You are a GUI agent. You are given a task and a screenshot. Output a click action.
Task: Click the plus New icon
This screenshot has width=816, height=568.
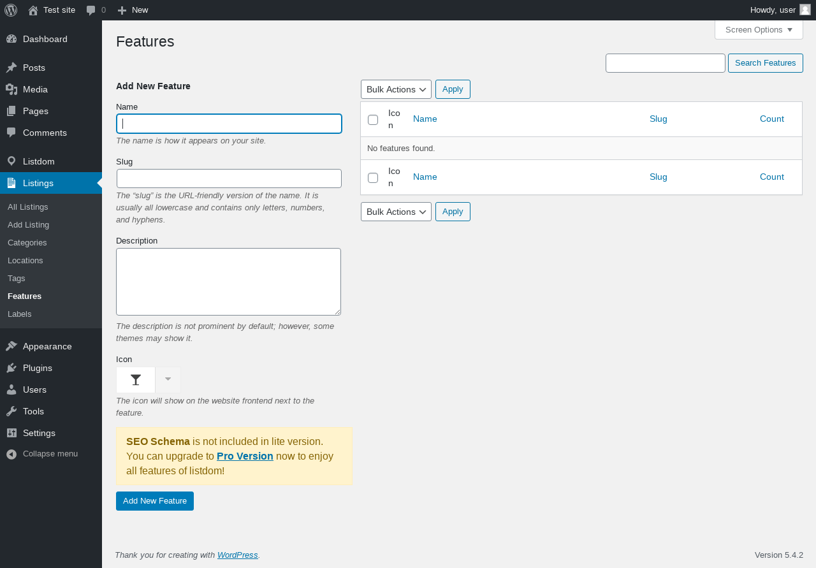122,10
